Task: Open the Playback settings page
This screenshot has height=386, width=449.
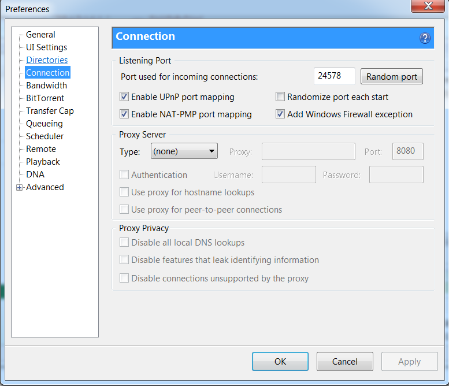Action: pyautogui.click(x=43, y=162)
